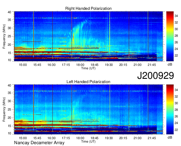Click "Time (UT)" under the Left Handed plot
The width and height of the screenshot is (181, 146).
pos(88,142)
